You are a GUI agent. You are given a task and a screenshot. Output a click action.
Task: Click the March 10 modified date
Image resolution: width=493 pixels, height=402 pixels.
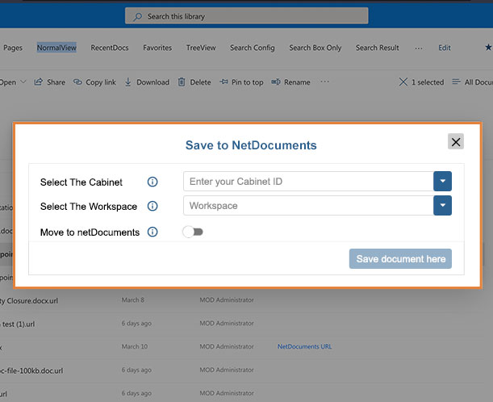135,346
